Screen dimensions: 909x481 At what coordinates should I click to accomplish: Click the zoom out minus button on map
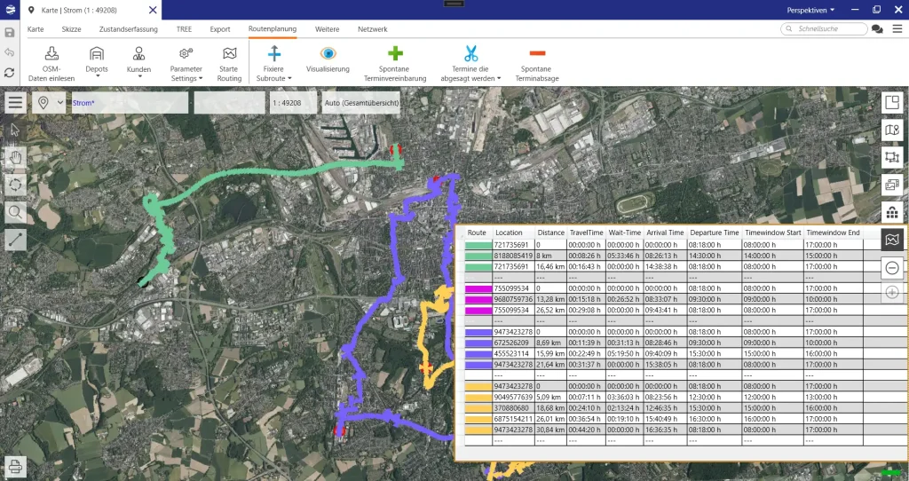[x=892, y=267]
